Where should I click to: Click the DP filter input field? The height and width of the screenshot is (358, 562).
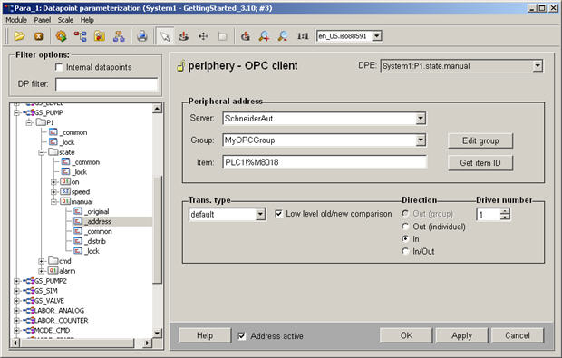click(106, 84)
